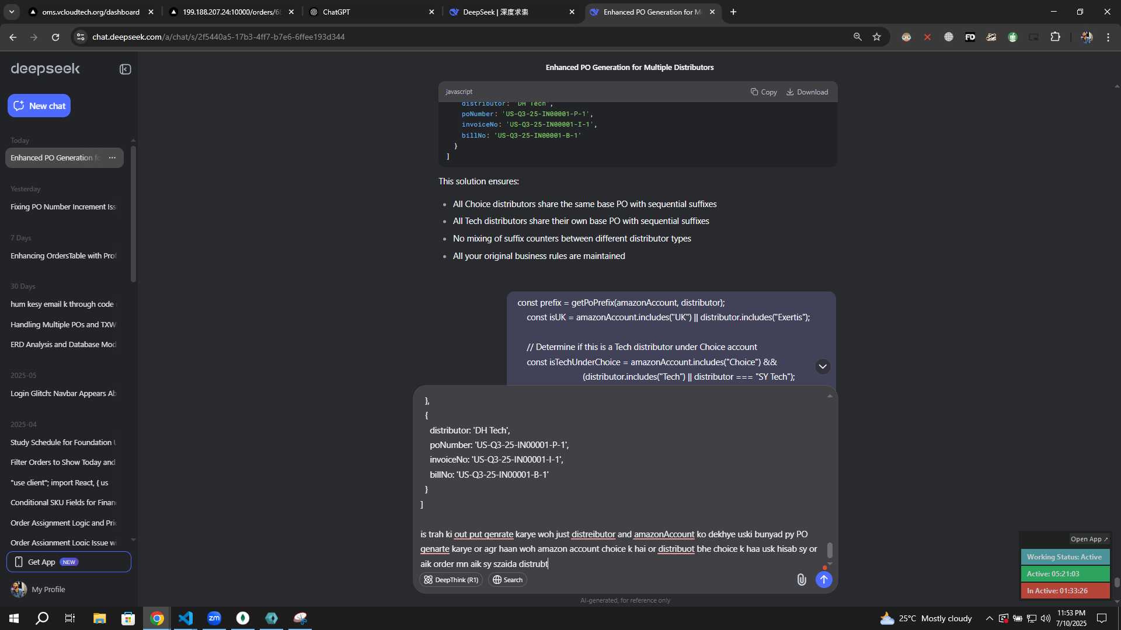
Task: Open Visual Studio Code from taskbar
Action: coord(186,618)
